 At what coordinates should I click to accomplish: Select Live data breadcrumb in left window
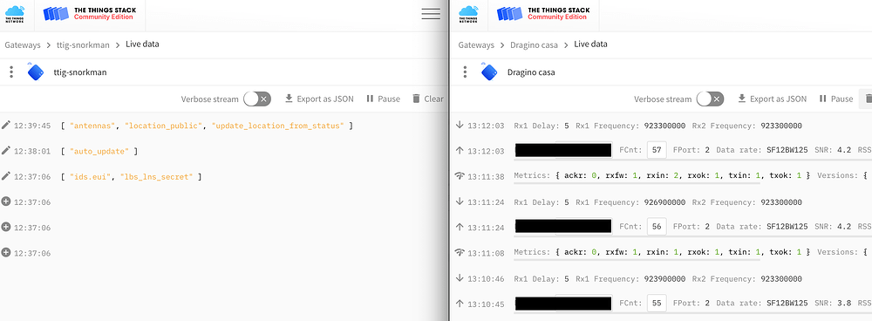(x=142, y=44)
